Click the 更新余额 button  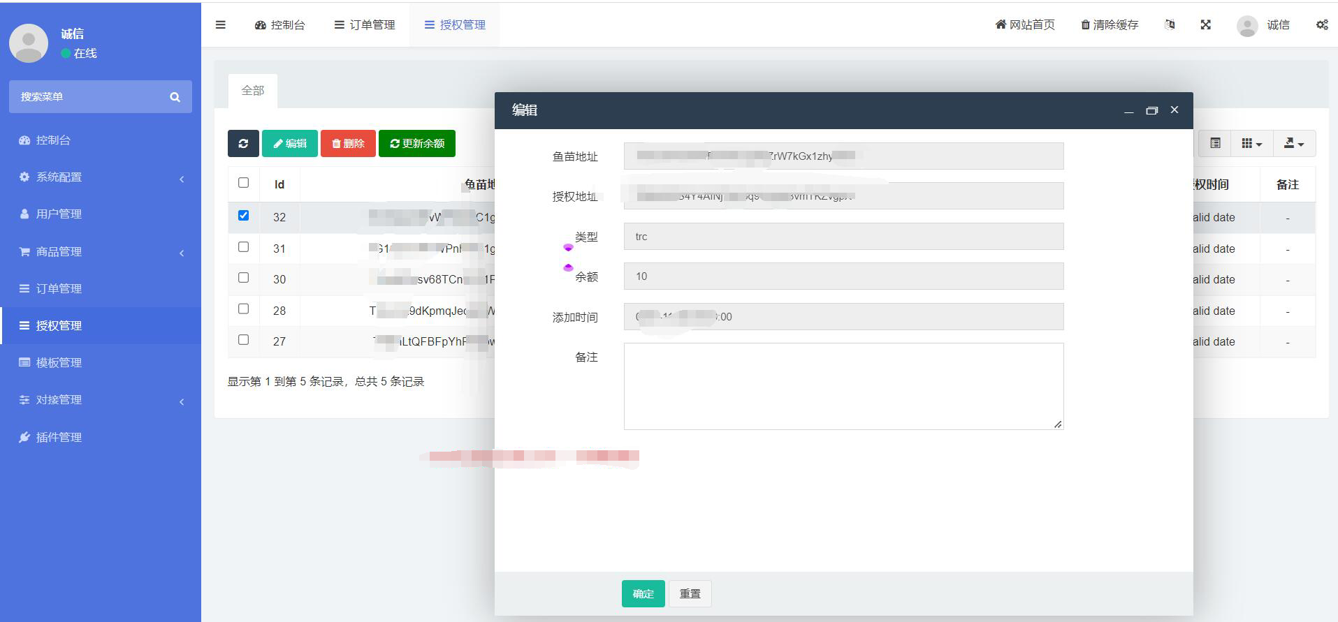tap(417, 143)
